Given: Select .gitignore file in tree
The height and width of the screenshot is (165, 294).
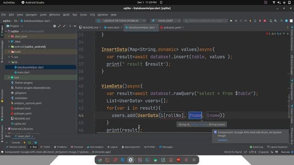Looking at the screenshot, I should point(20,93).
